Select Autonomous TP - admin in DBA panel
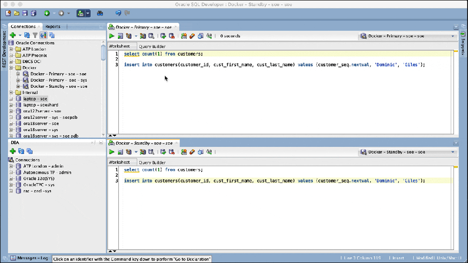Viewport: 468px width, 263px height. [x=47, y=173]
